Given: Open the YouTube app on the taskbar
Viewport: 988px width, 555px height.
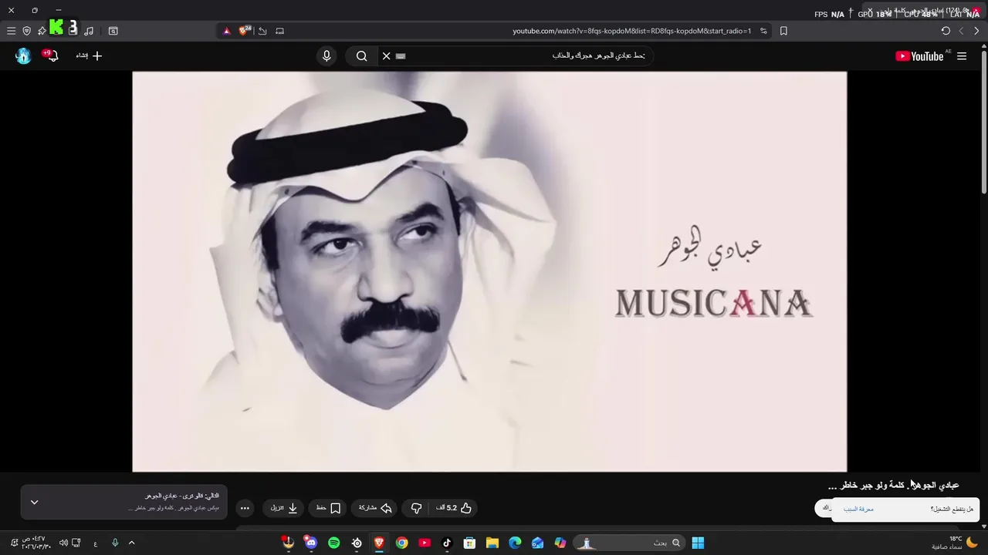Looking at the screenshot, I should [x=425, y=543].
